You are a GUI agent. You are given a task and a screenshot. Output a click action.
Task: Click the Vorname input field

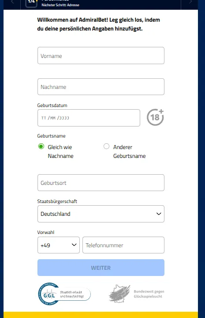point(101,56)
